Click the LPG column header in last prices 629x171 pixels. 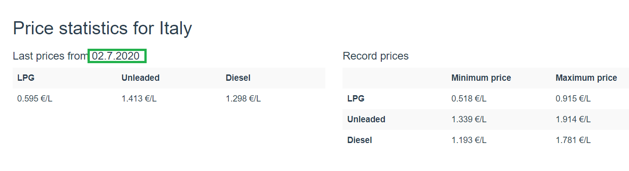click(x=26, y=78)
